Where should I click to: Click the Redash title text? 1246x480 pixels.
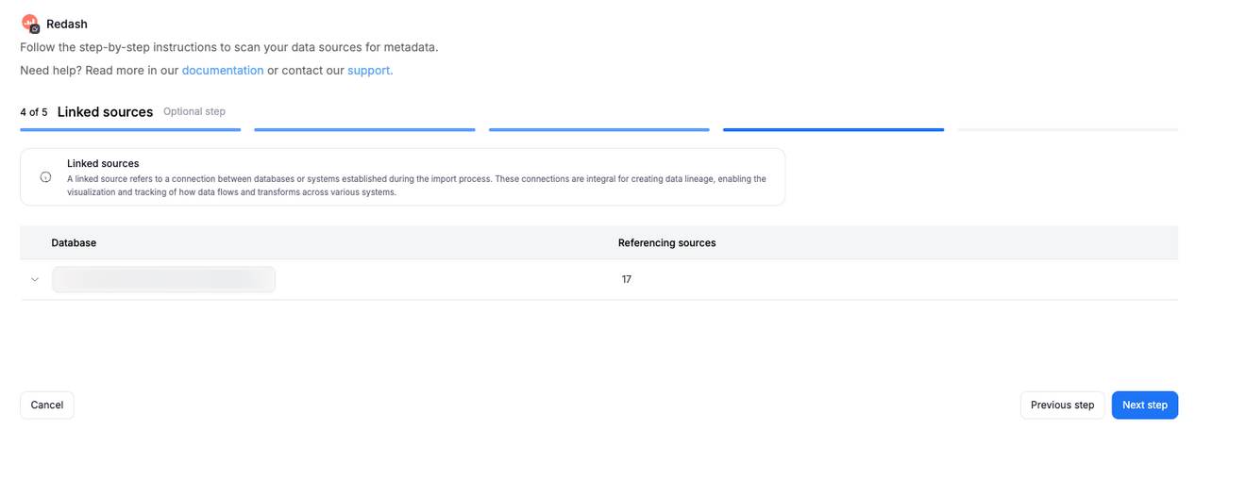coord(67,24)
